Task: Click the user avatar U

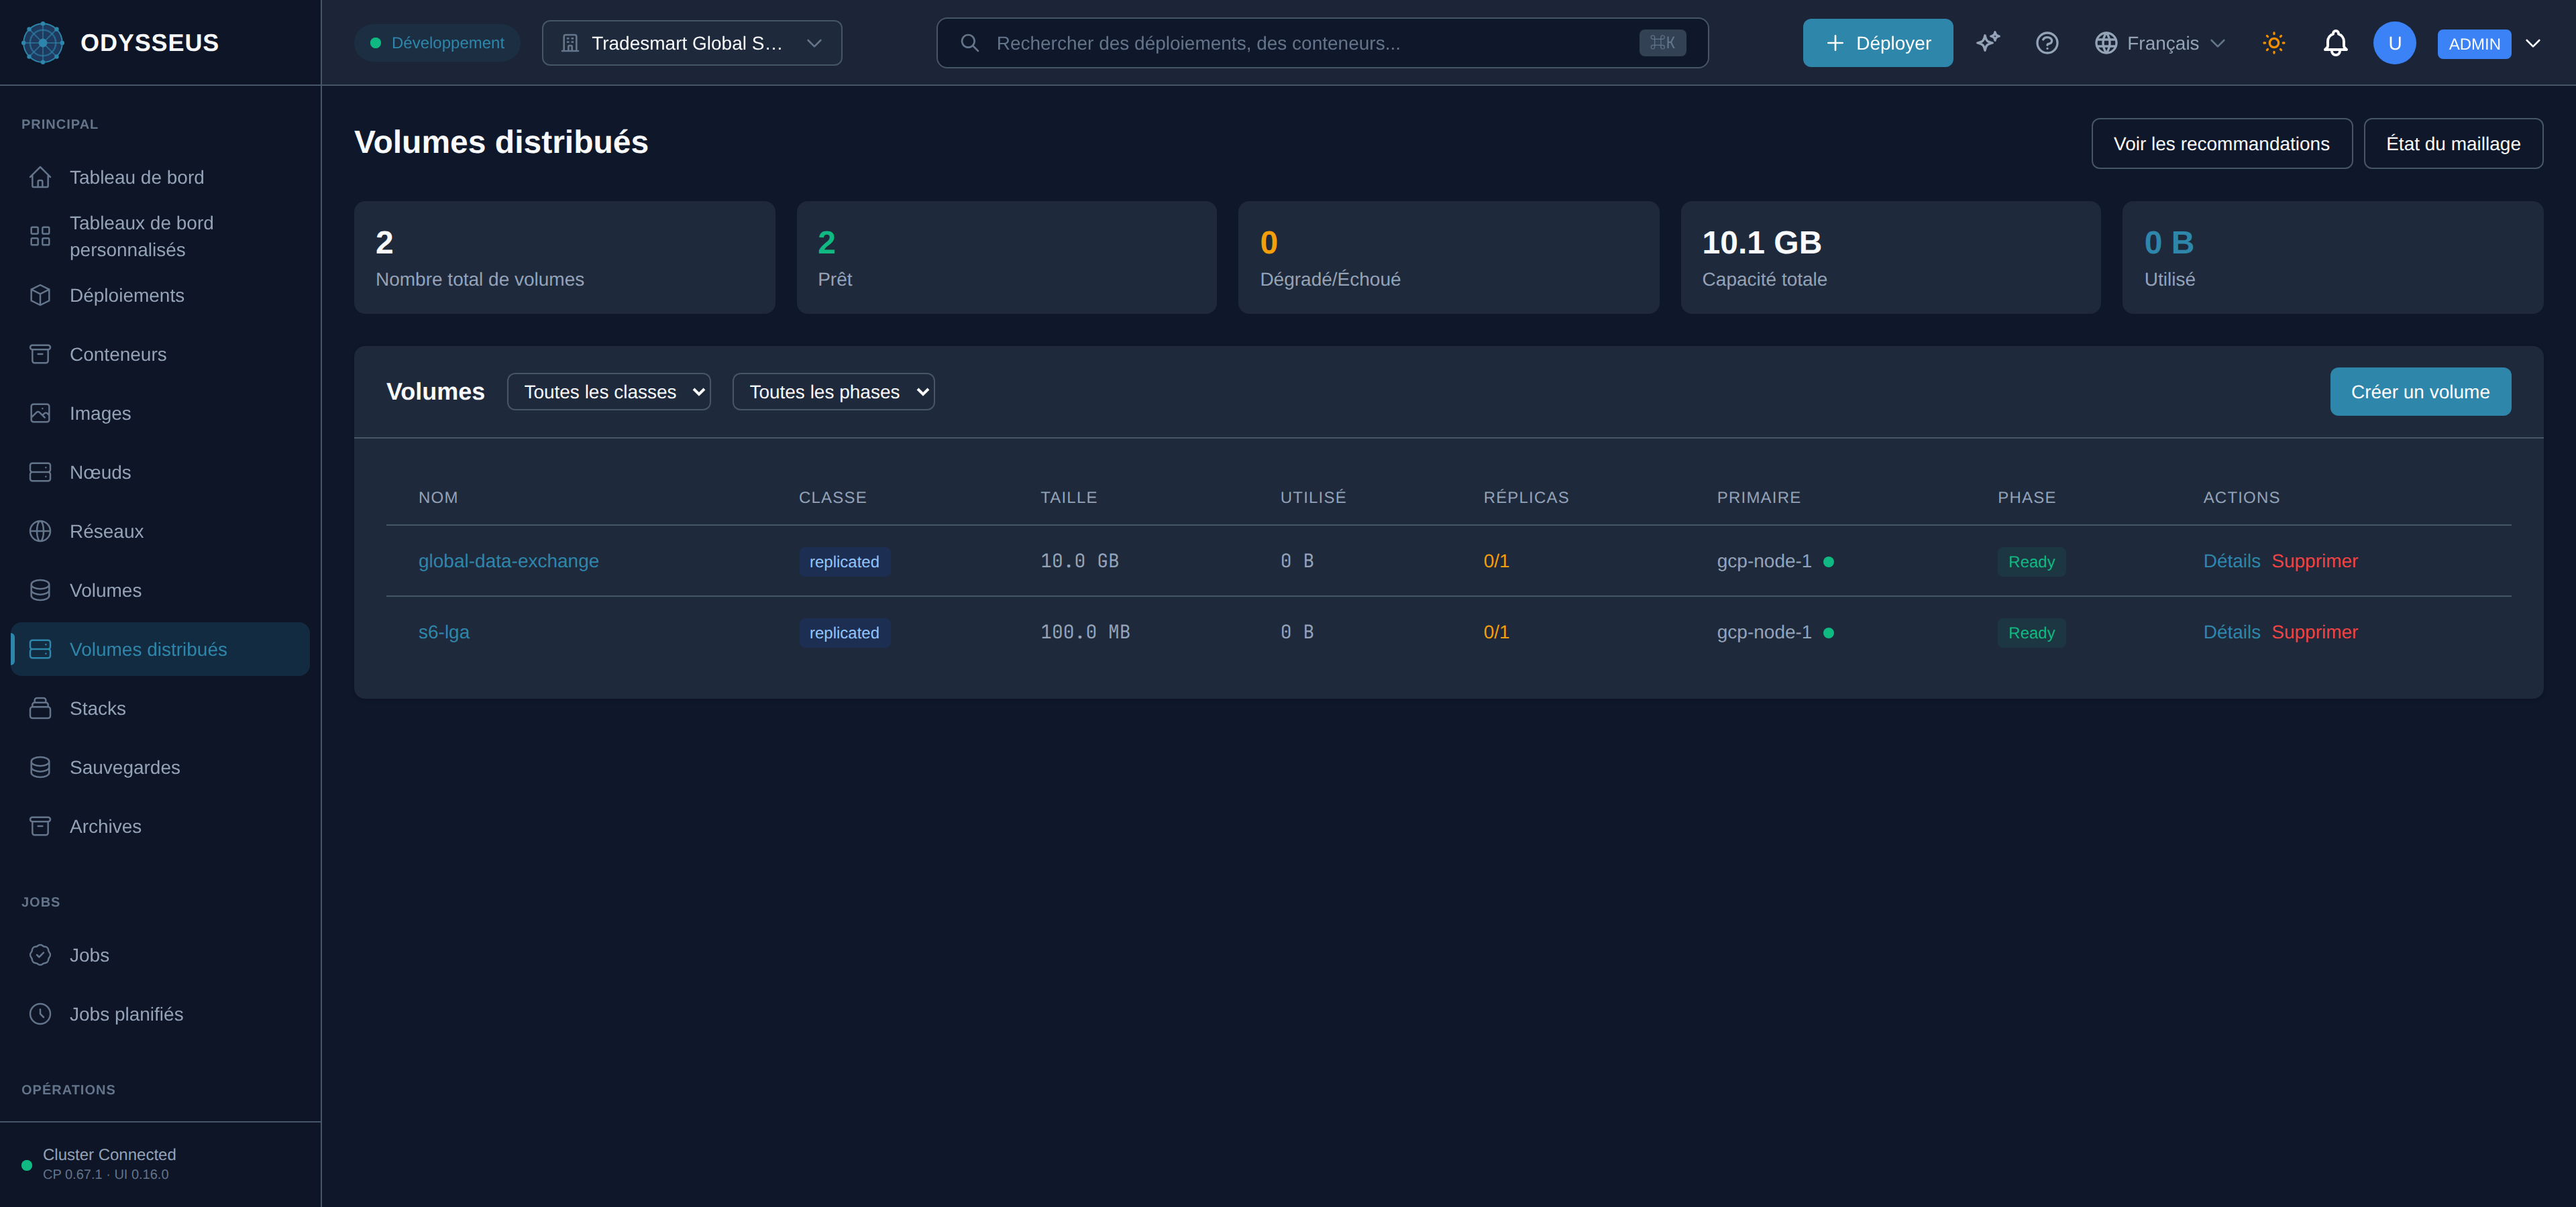Action: 2394,43
